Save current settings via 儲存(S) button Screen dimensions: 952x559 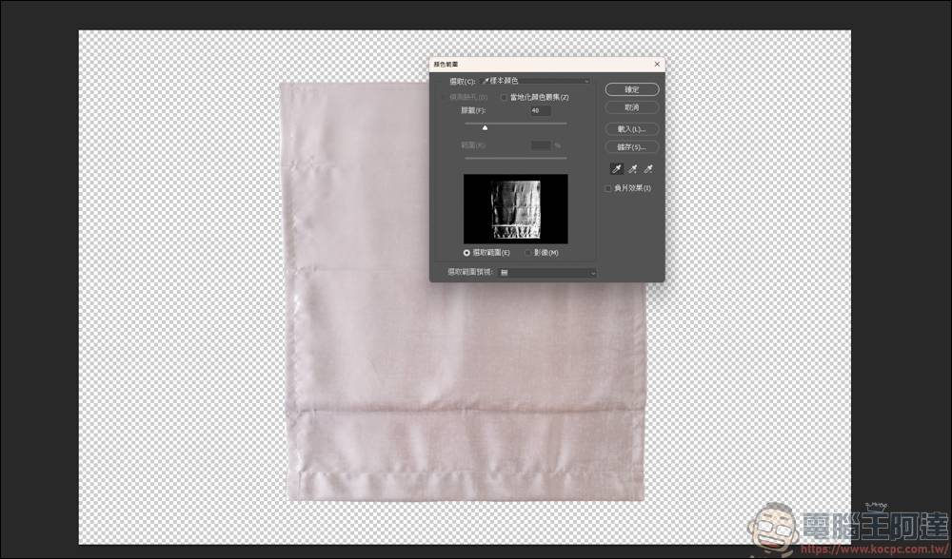(630, 147)
